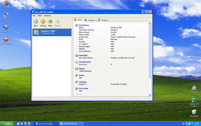Open the Suara settings link
This screenshot has width=201, height=126.
click(81, 75)
